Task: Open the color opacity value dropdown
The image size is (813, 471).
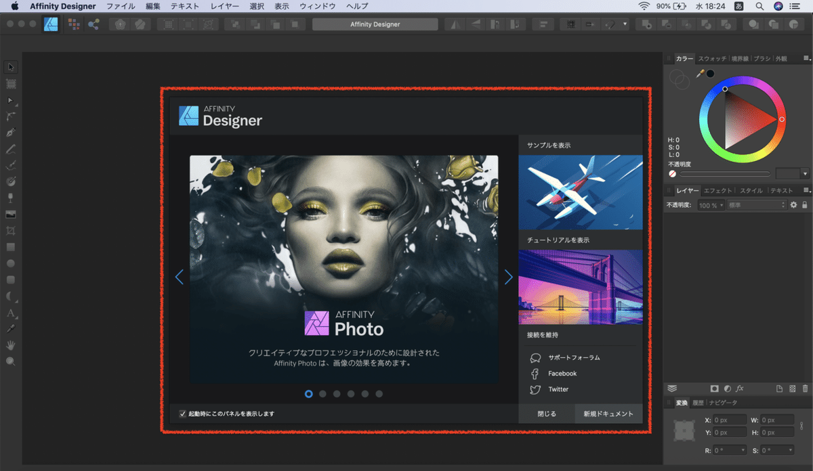Action: [x=805, y=174]
